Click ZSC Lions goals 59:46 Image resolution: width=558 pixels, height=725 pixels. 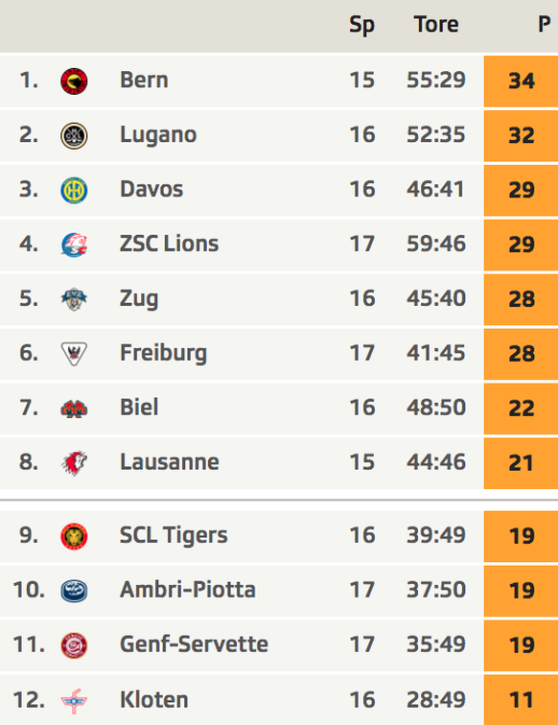436,244
